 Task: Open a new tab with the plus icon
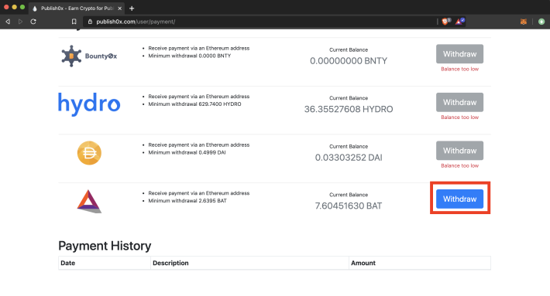click(132, 8)
